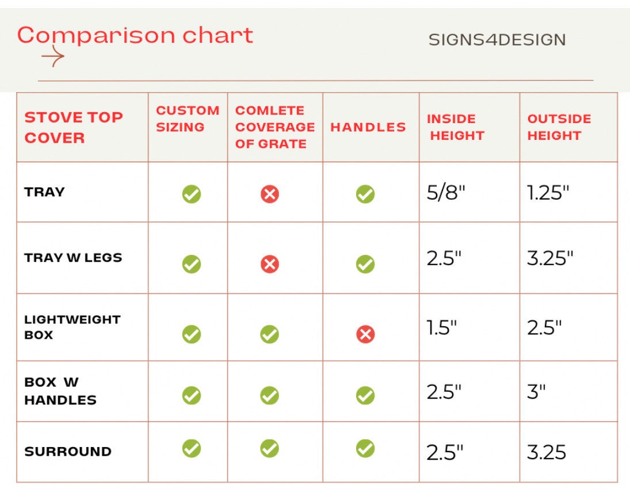Click the 5/8" inside height value for Tray
The width and height of the screenshot is (630, 489).
click(445, 193)
